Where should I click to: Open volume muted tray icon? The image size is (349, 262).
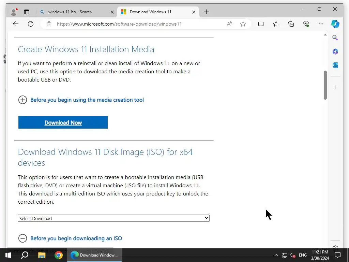coord(293,255)
